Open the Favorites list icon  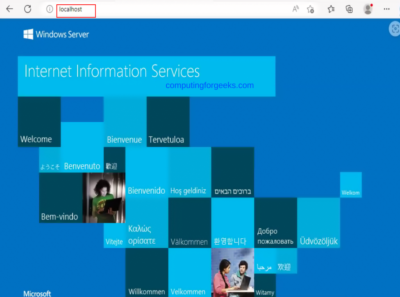click(x=330, y=9)
